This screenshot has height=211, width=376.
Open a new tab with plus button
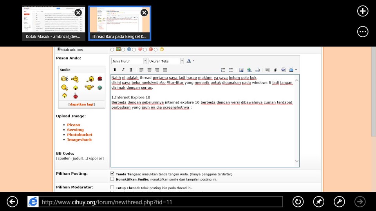(x=363, y=11)
